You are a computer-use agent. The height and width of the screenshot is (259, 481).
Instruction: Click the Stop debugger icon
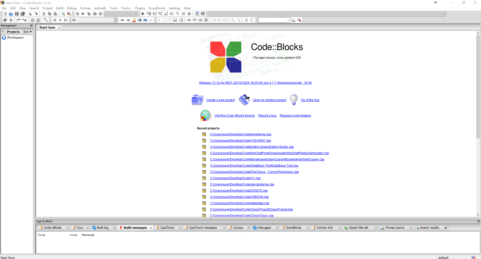(189, 14)
